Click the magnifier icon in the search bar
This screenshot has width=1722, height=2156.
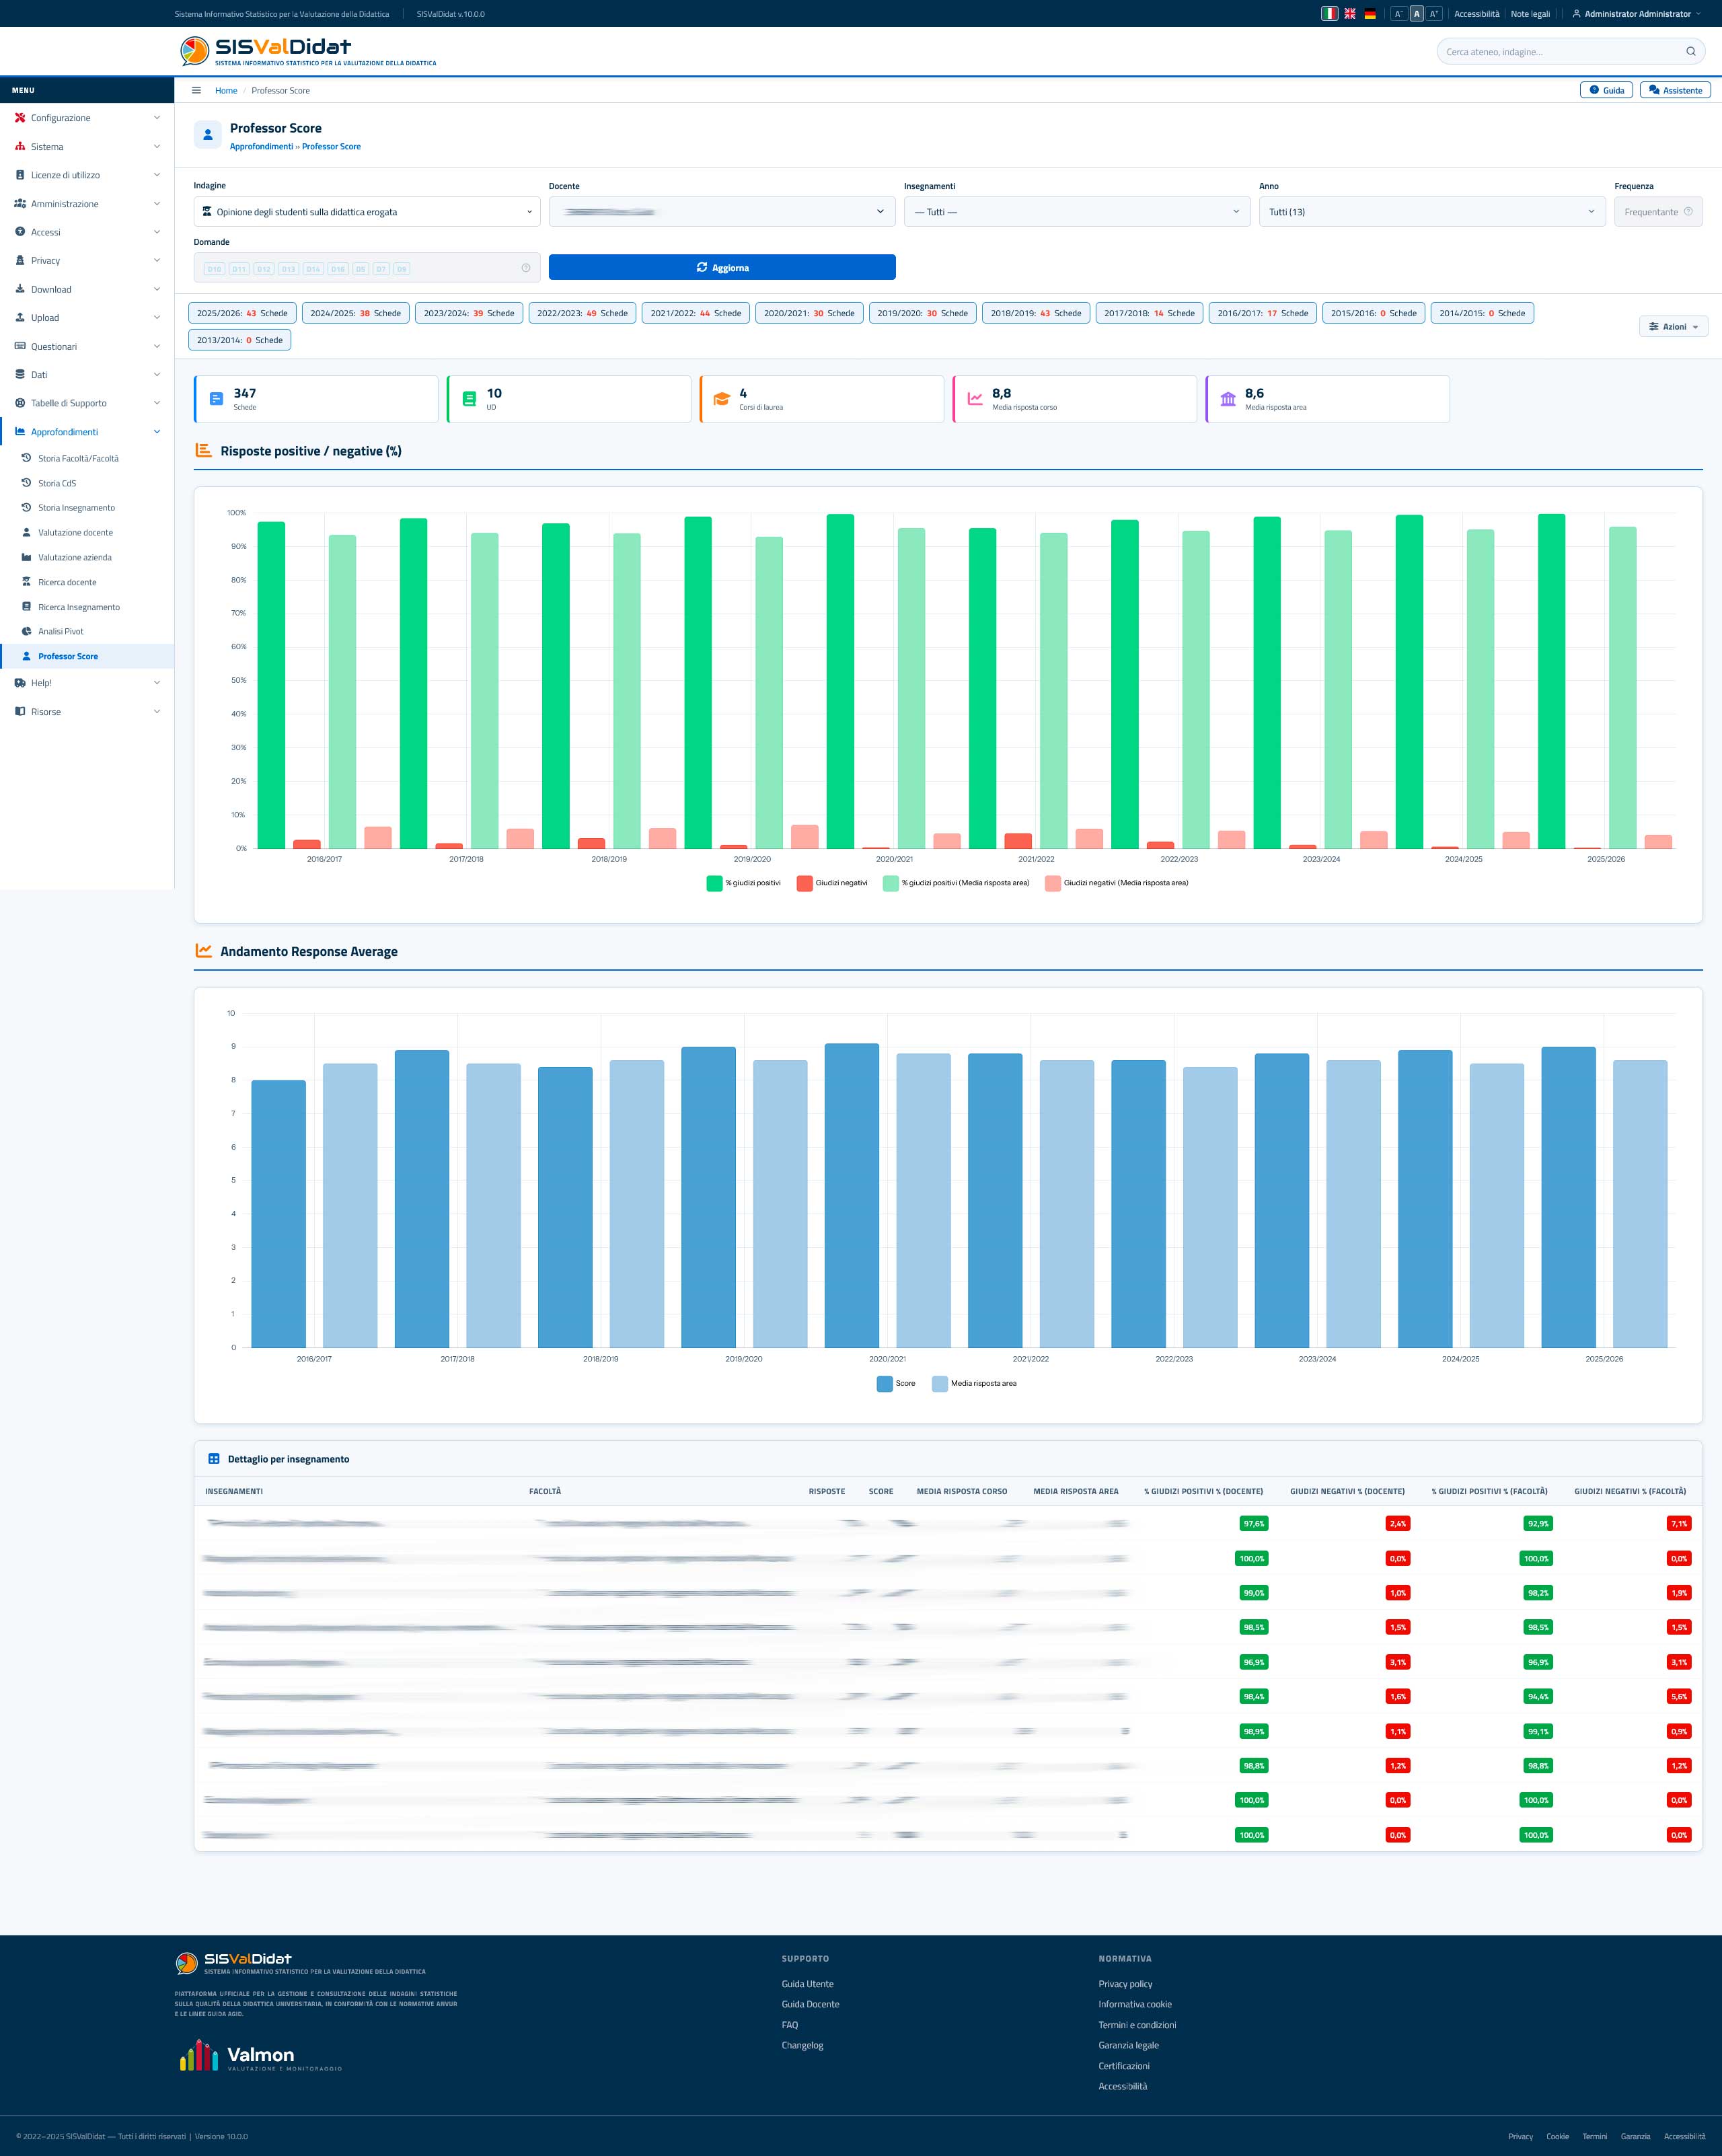point(1690,52)
